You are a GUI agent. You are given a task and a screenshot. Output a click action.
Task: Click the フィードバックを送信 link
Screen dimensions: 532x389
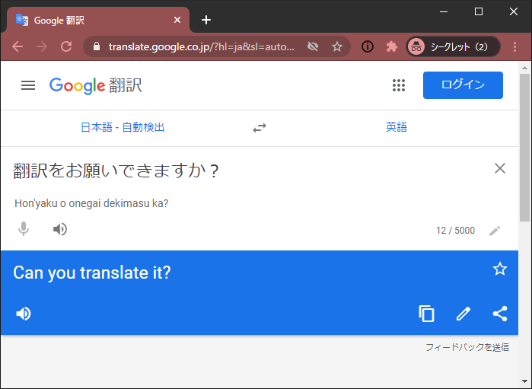point(467,347)
